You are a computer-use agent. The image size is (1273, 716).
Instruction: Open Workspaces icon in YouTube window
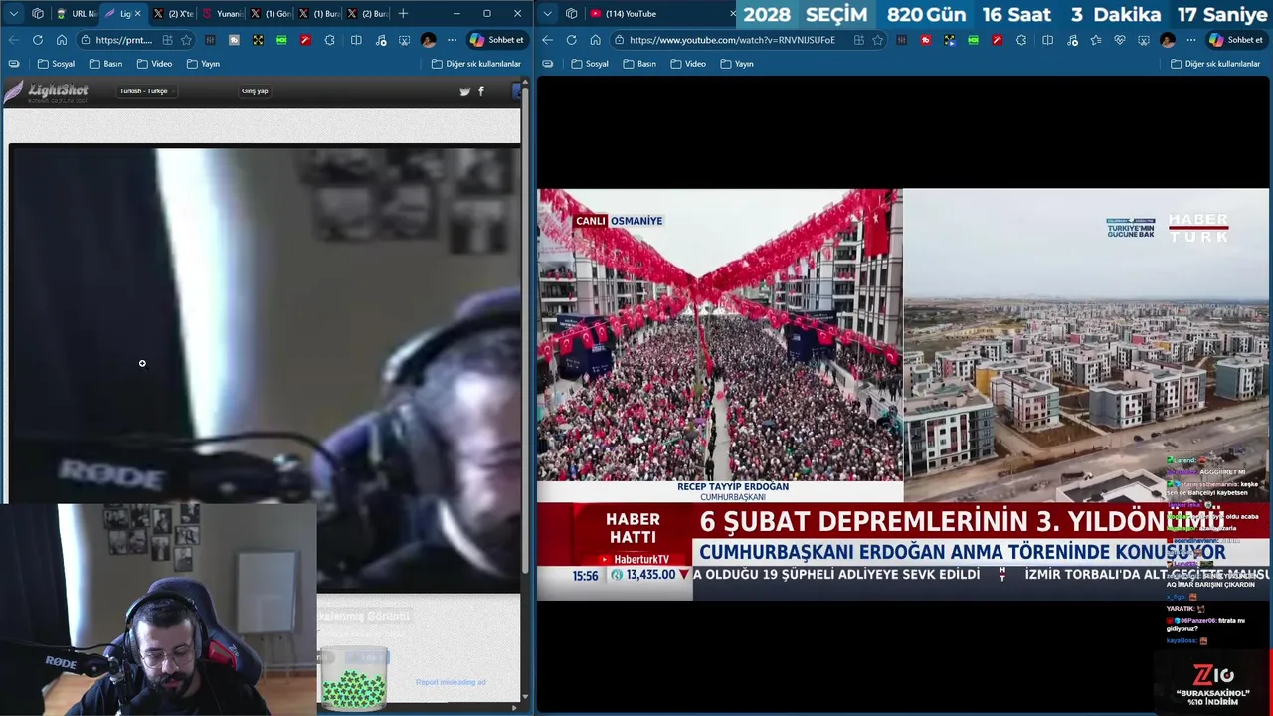pyautogui.click(x=572, y=14)
